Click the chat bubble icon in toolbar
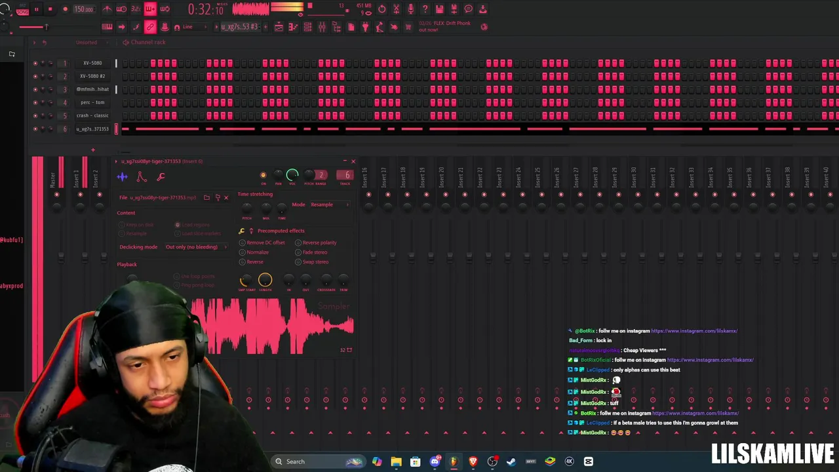 tap(469, 9)
